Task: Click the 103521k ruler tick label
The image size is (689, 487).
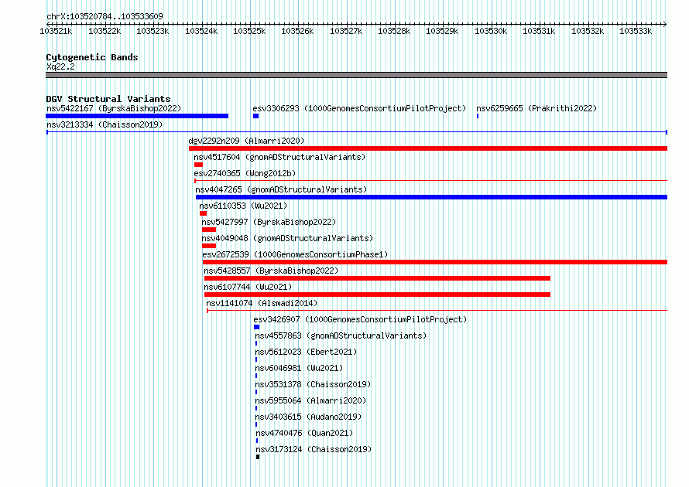Action: point(56,31)
